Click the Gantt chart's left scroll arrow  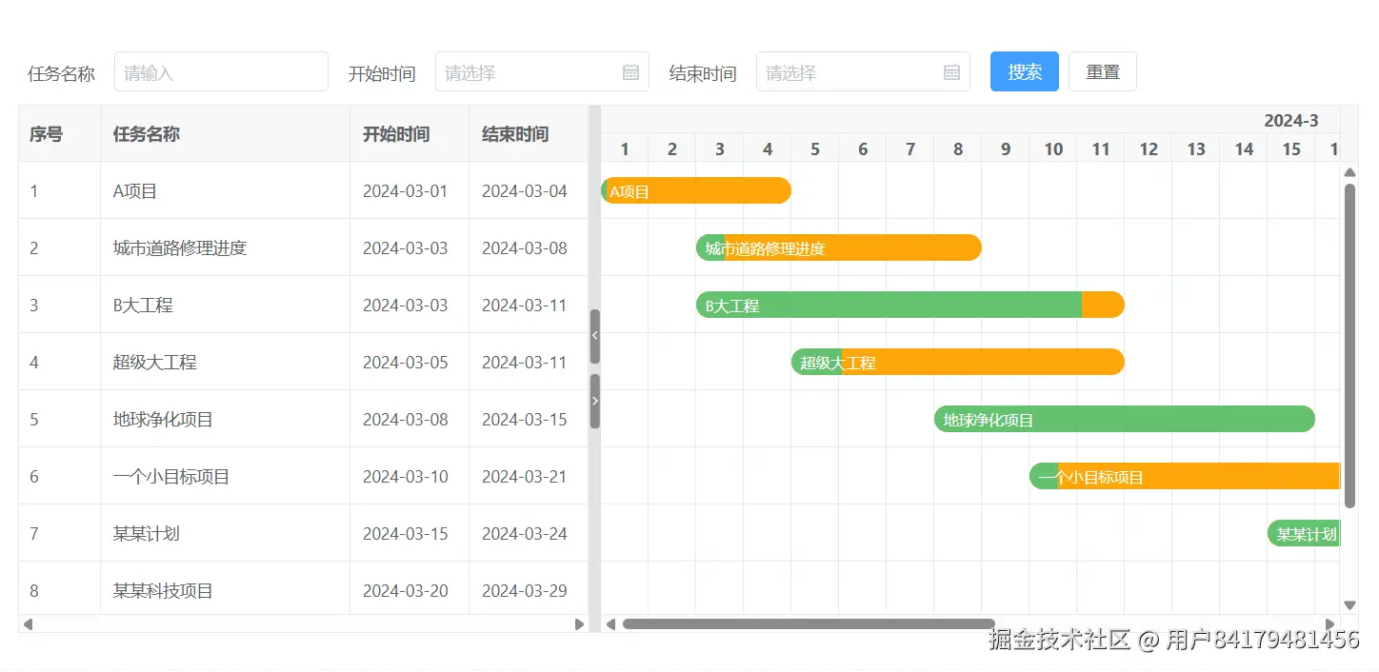[610, 624]
